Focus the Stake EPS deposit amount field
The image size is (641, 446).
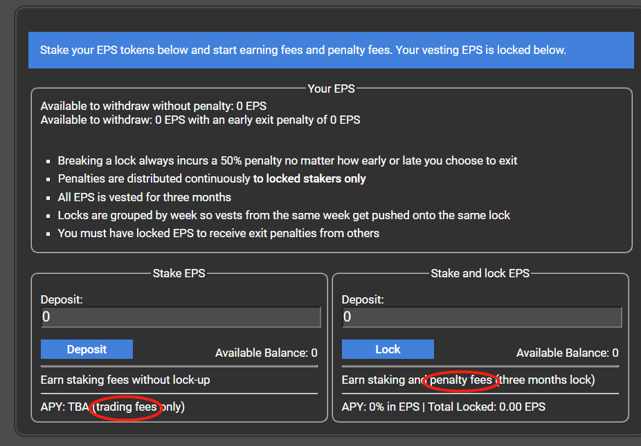181,317
